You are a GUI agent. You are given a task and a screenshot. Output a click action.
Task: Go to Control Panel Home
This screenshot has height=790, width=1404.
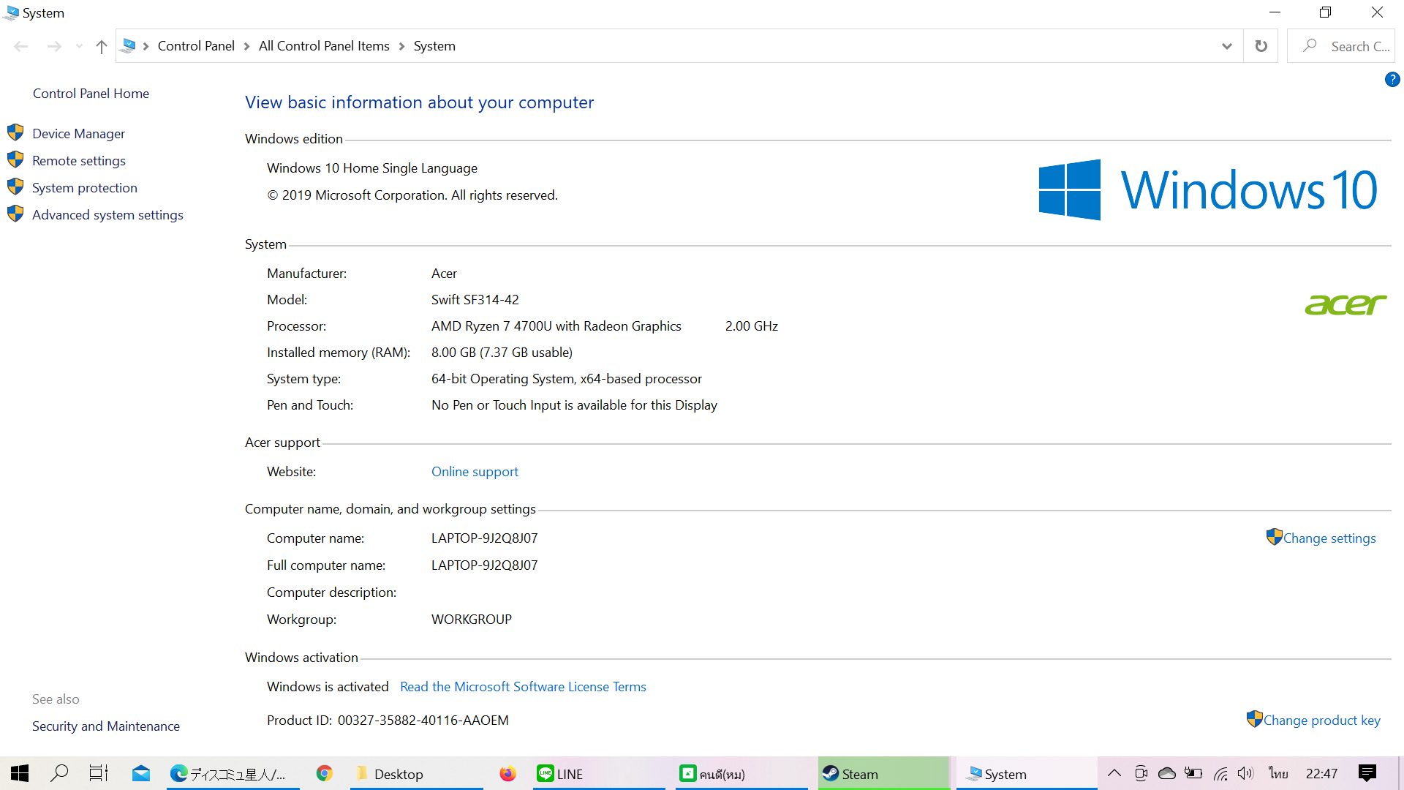[91, 93]
